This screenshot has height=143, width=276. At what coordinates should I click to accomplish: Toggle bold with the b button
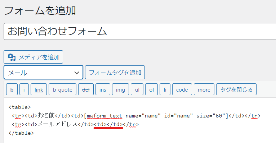12,89
